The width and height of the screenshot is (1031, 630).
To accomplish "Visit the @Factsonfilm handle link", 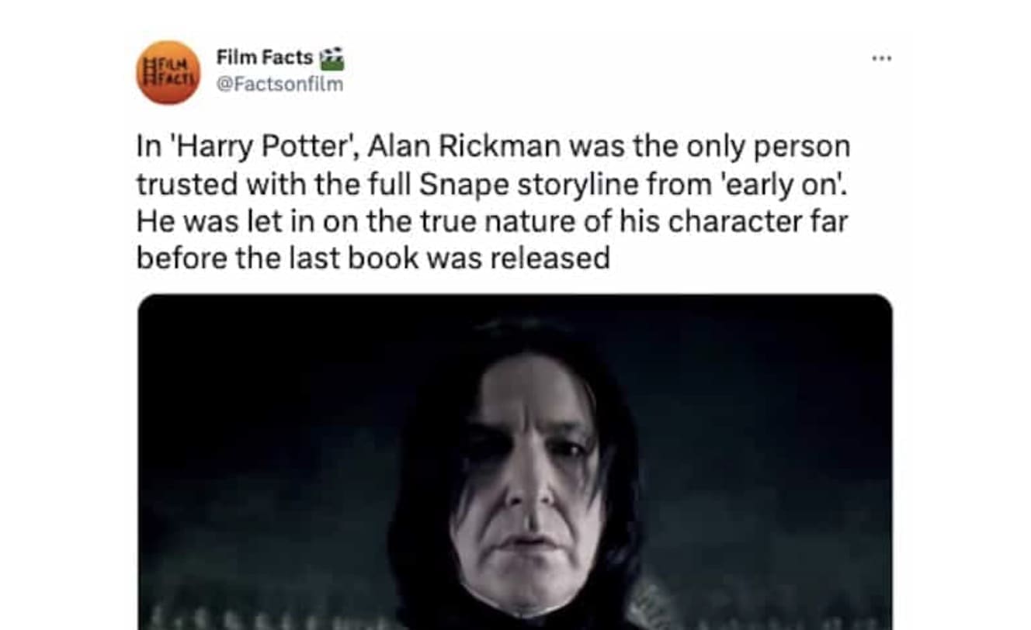I will tap(279, 84).
